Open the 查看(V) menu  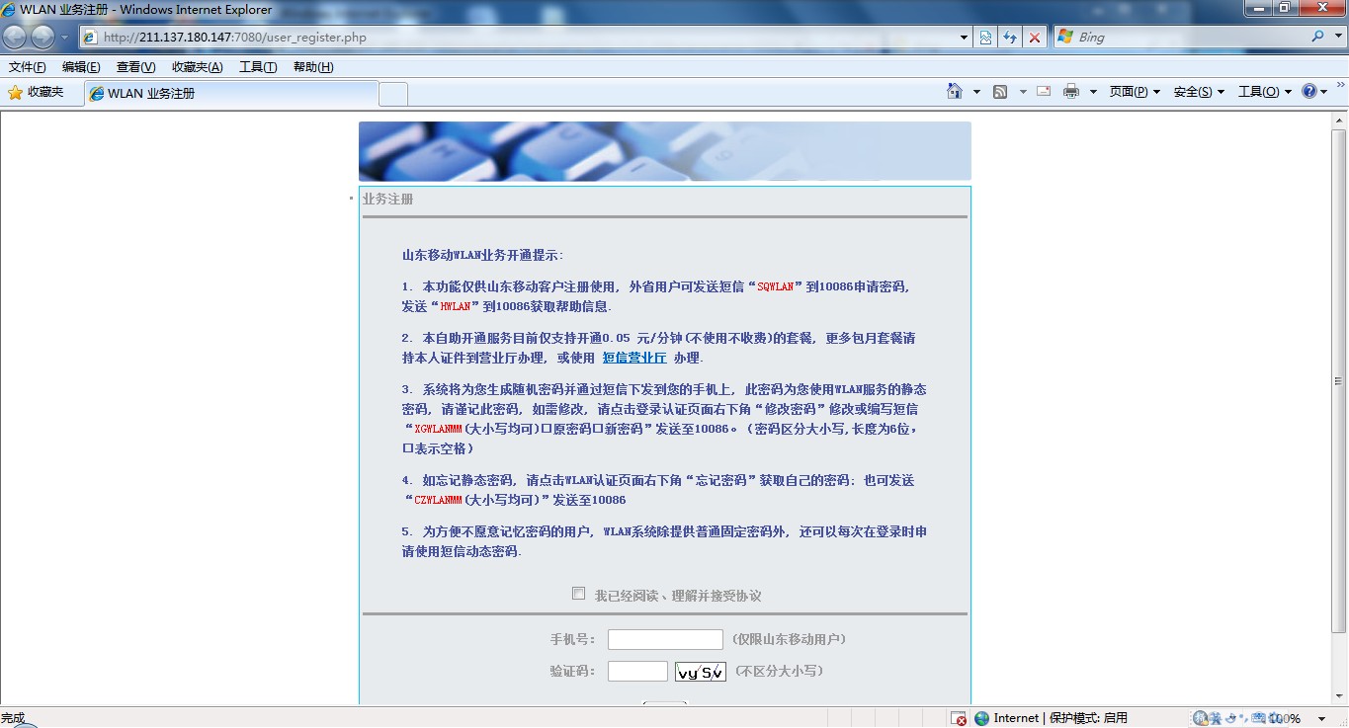coord(135,67)
